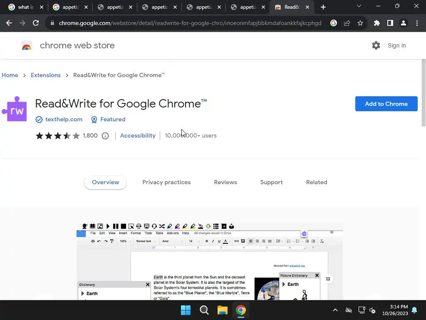Click Sign in

(396, 45)
